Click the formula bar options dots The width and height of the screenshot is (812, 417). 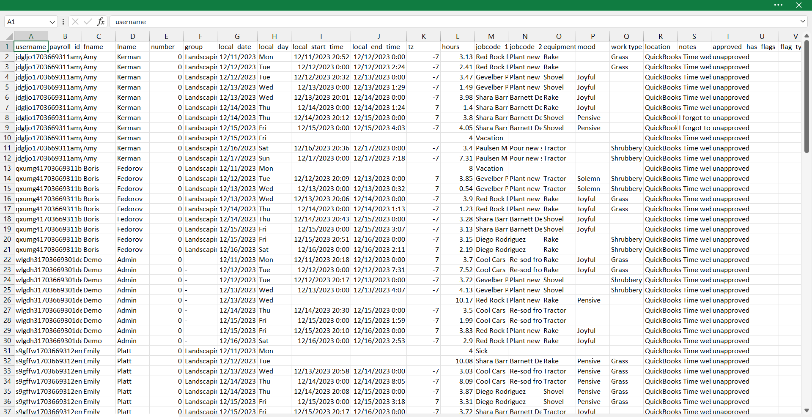coord(63,22)
